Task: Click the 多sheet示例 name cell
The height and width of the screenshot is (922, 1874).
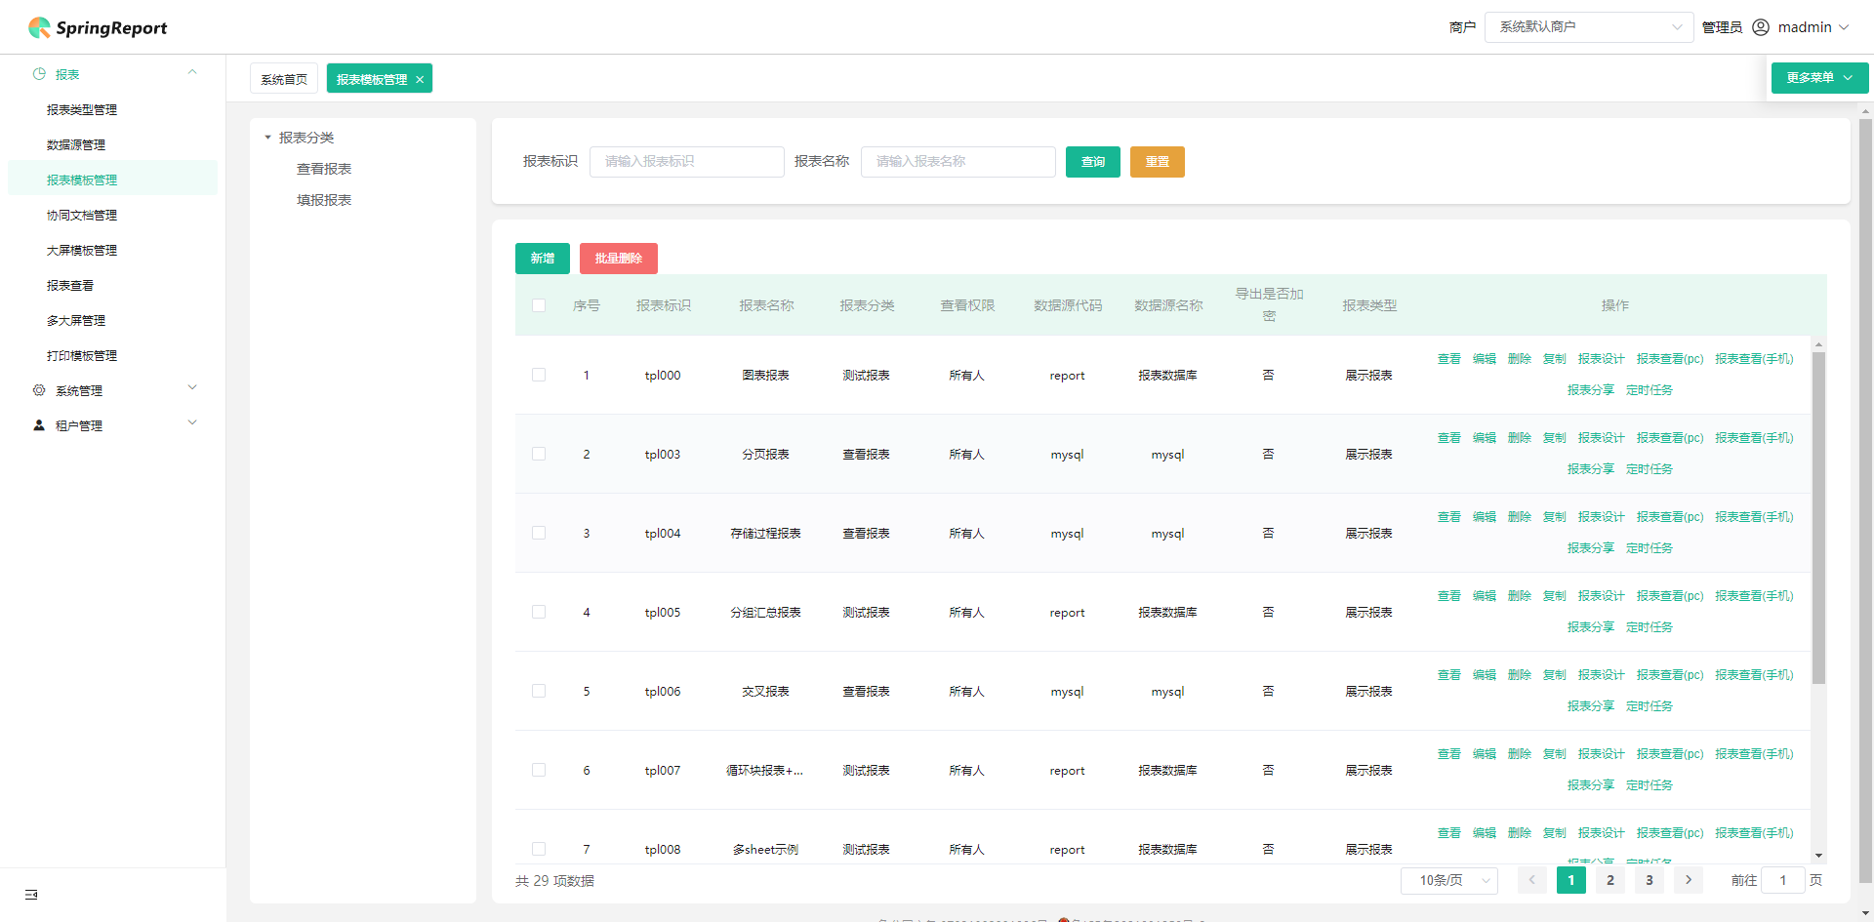Action: (766, 850)
